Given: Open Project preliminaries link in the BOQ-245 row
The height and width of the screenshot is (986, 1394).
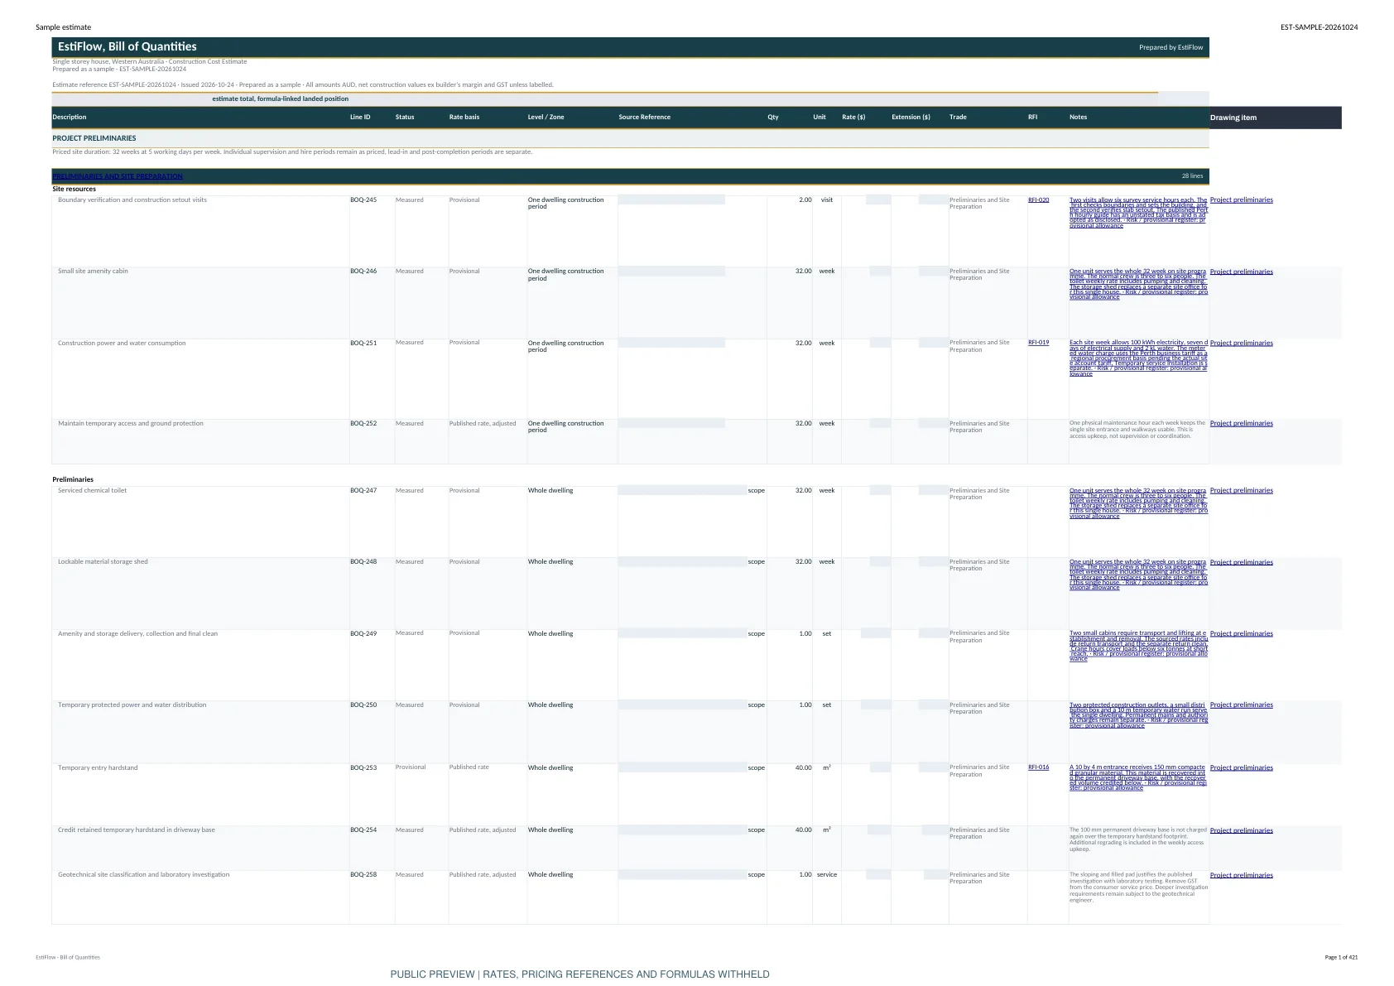Looking at the screenshot, I should [1241, 200].
